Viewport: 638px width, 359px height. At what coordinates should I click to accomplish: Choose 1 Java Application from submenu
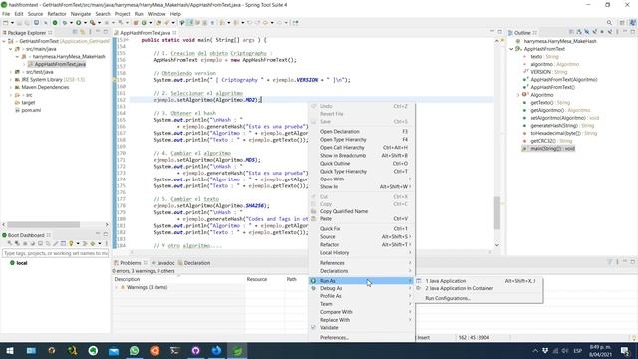tap(446, 281)
